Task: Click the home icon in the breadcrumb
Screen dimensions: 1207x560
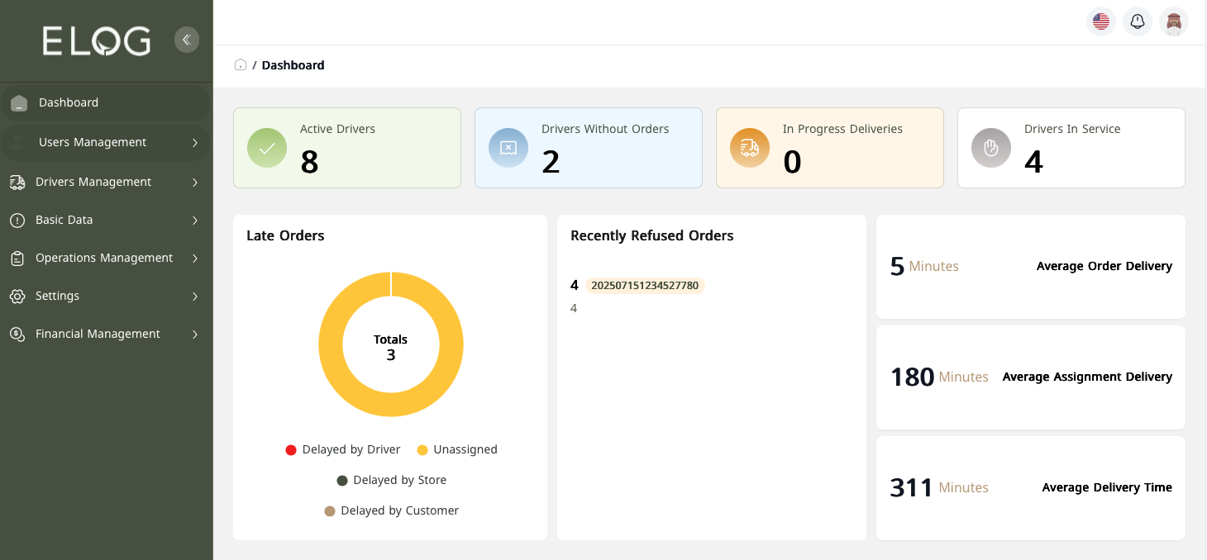Action: coord(240,64)
